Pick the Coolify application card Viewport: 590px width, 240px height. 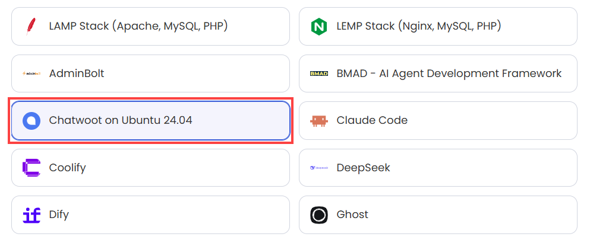(x=150, y=168)
